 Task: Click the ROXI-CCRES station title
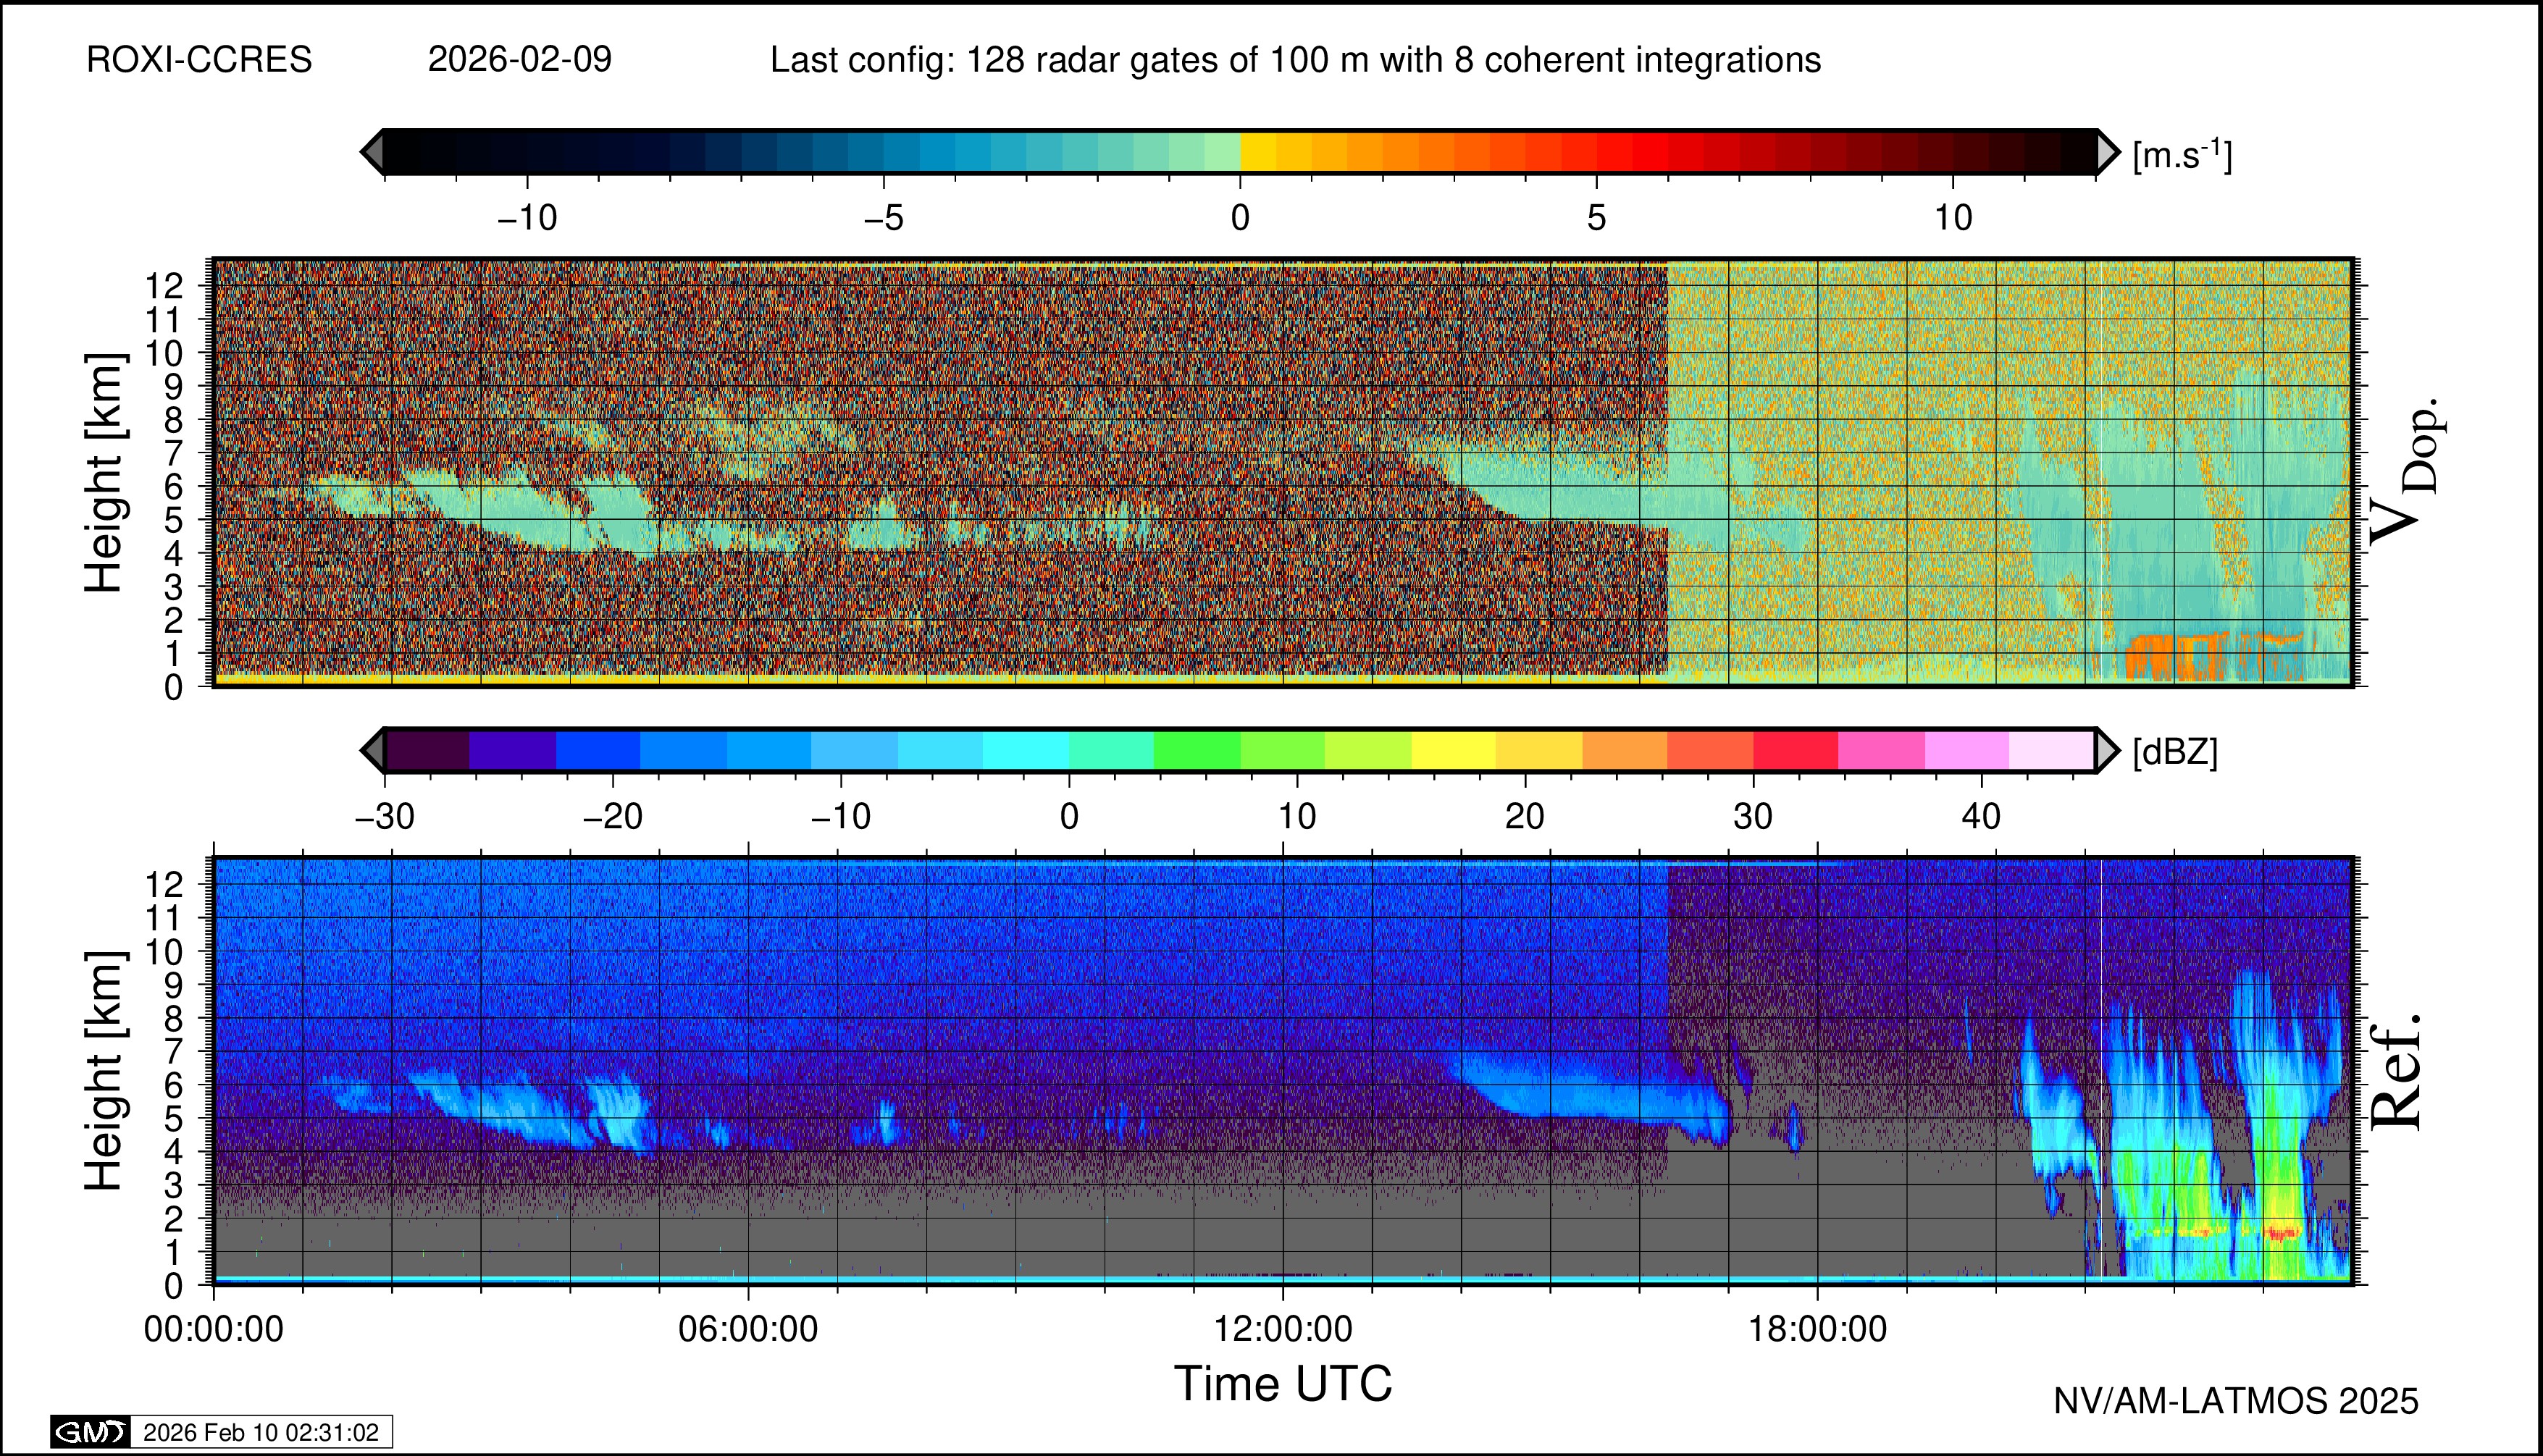pos(199,60)
